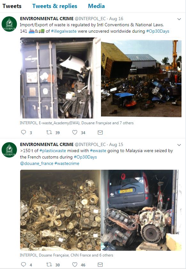Open the #plasticwaste hashtag
This screenshot has height=269, width=186.
[x=53, y=151]
